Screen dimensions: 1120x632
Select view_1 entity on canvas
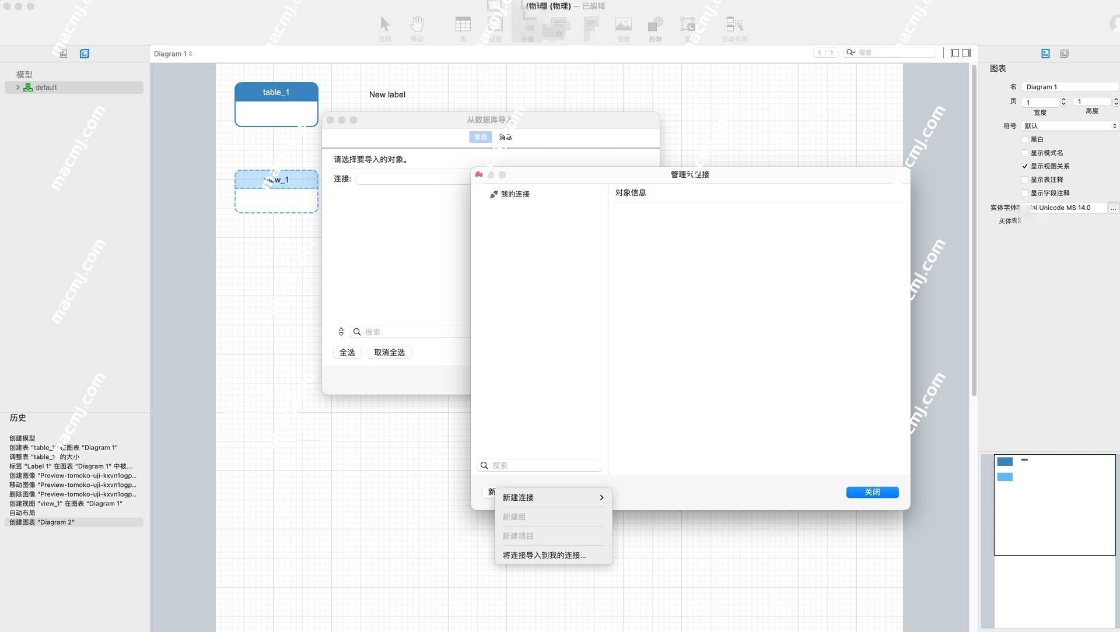point(276,191)
